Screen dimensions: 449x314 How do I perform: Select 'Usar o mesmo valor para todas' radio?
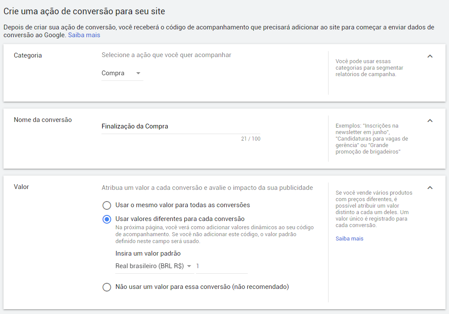(107, 205)
